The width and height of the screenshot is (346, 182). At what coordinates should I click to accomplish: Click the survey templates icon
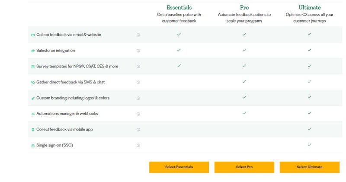(x=33, y=67)
